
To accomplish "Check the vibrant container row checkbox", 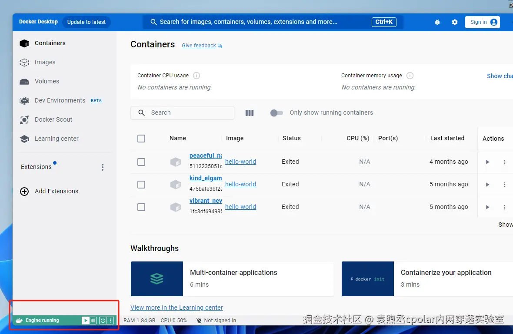I will point(141,207).
